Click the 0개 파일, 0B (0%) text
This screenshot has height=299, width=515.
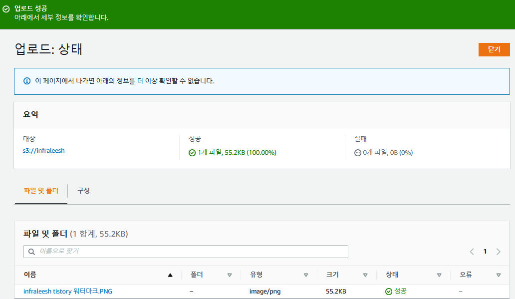point(388,152)
